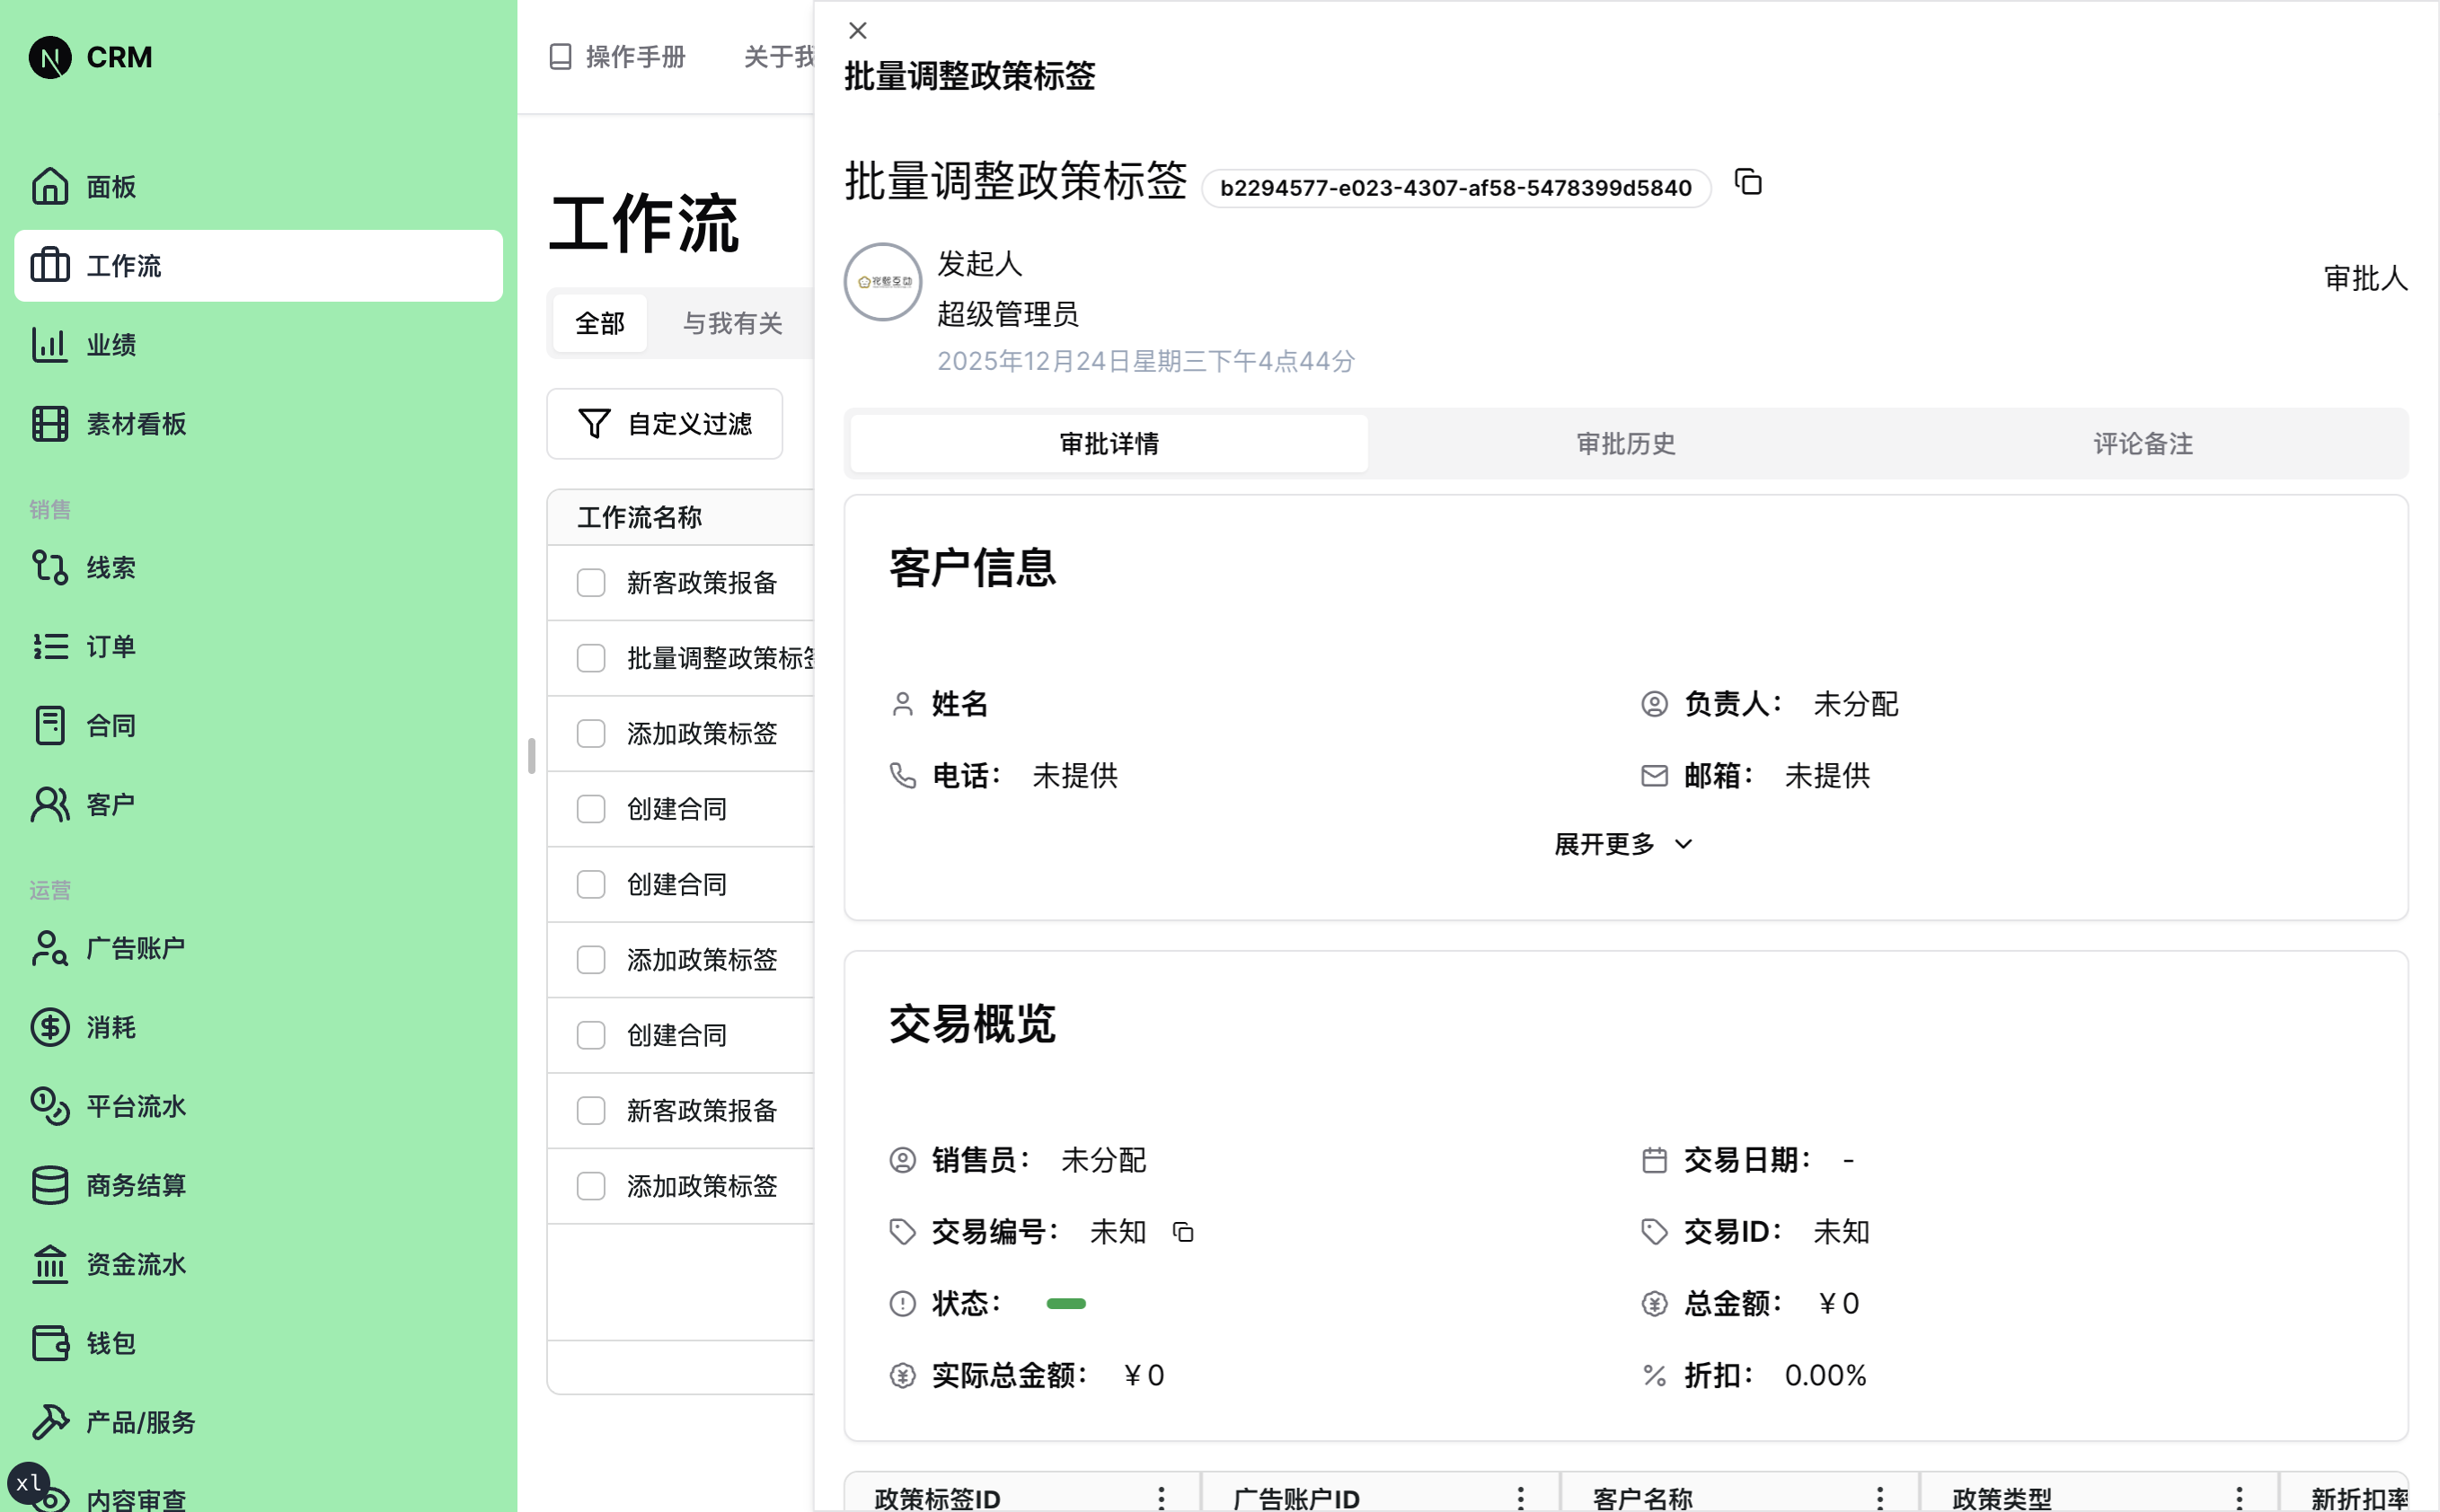
Task: Open the 素材看板 material board
Action: coord(134,423)
